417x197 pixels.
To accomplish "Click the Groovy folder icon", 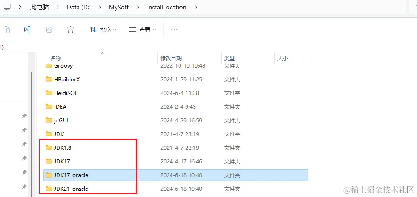I will pos(48,66).
